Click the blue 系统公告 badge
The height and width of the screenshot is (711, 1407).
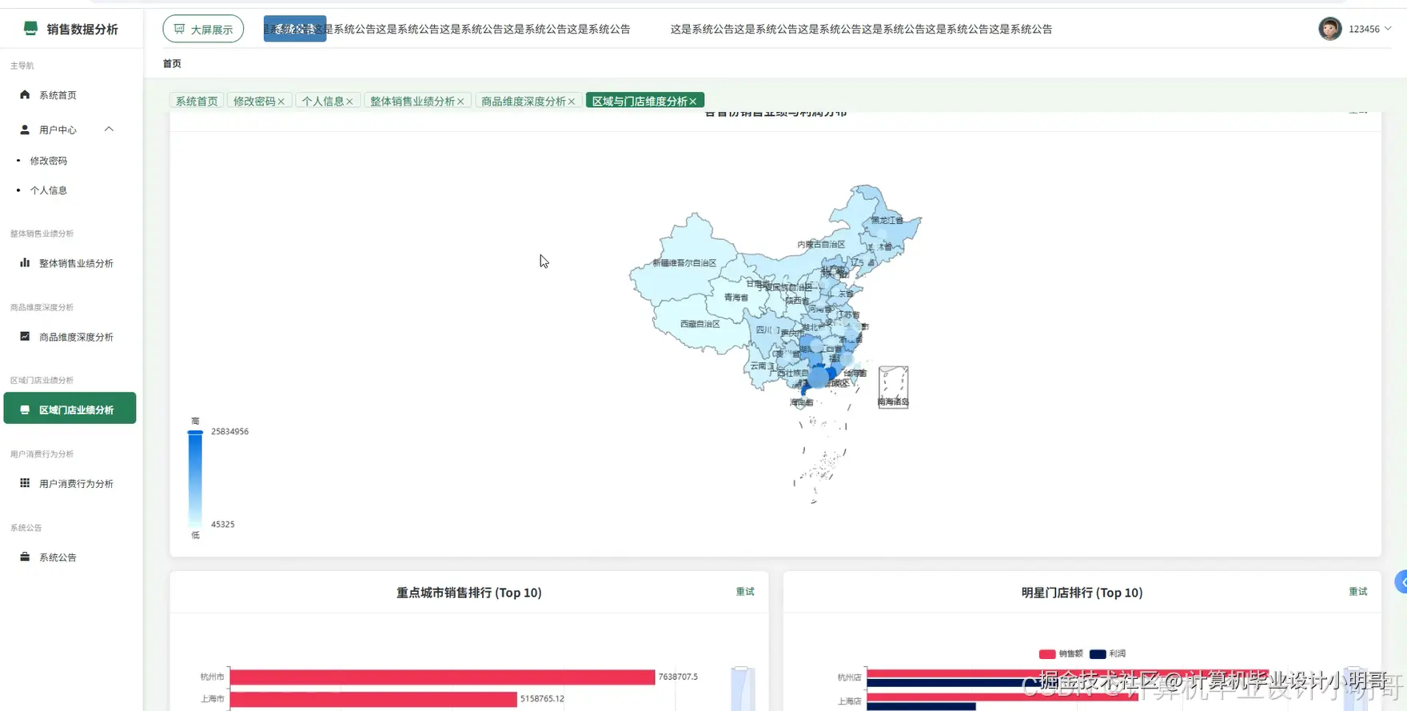coord(295,29)
